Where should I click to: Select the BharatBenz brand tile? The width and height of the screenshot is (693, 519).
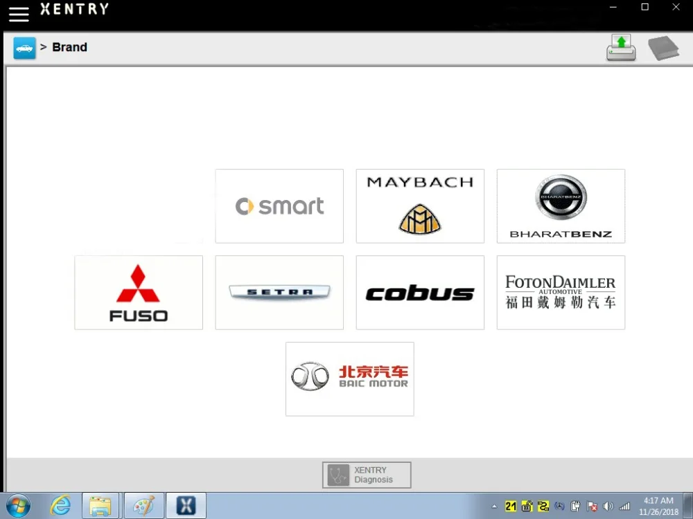[x=561, y=206]
